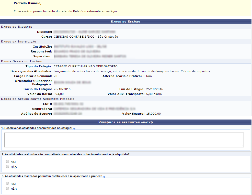Click question 1 label 'Descrever as atividades desenvolvidas'
252x195 pixels.
coord(37,128)
